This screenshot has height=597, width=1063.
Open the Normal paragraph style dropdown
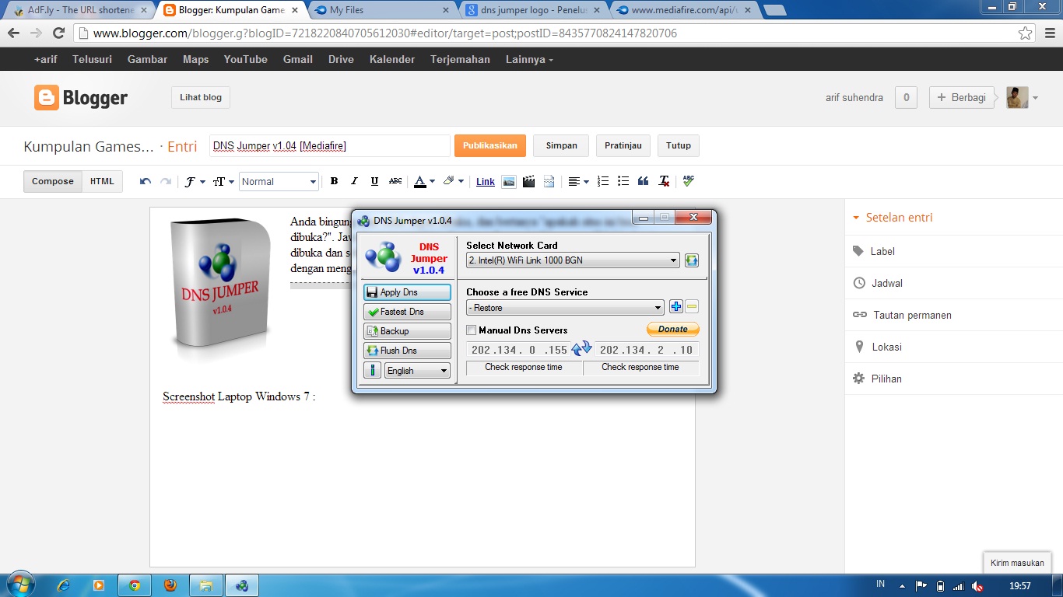point(279,181)
